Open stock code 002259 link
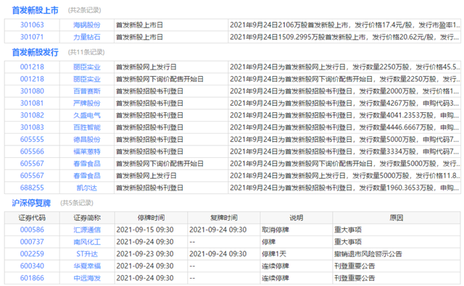The image size is (464, 286). (x=32, y=254)
